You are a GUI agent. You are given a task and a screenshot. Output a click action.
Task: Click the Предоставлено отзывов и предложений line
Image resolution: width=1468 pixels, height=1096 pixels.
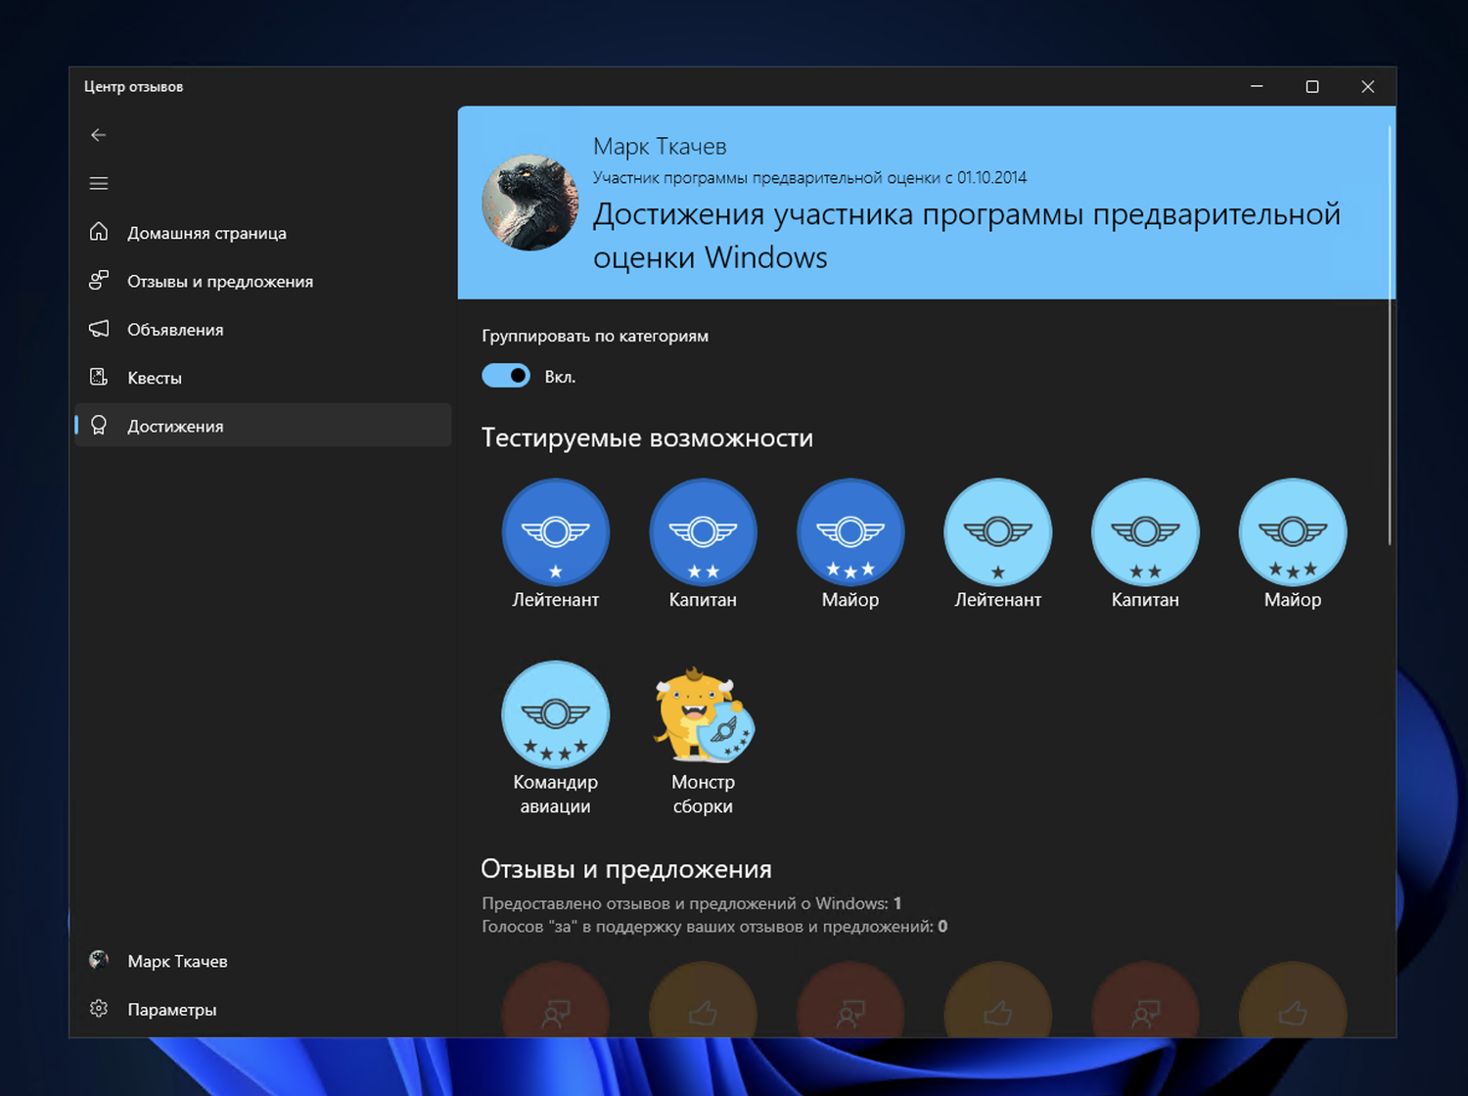click(x=691, y=903)
